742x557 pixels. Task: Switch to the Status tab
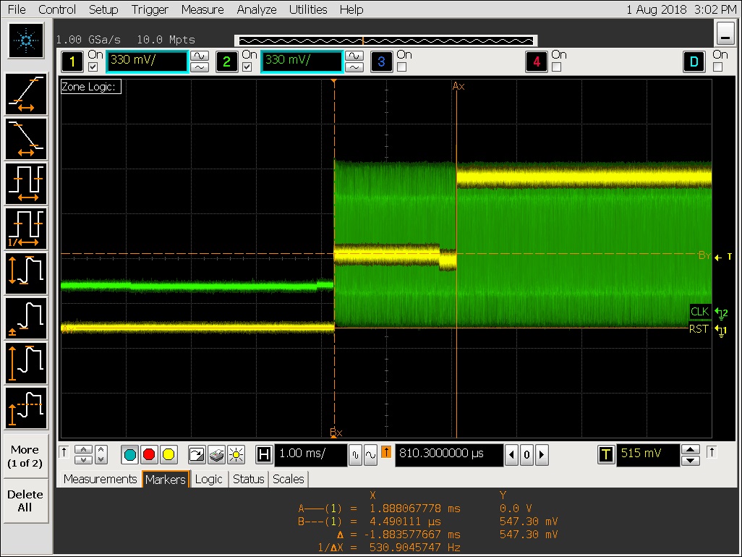click(249, 479)
